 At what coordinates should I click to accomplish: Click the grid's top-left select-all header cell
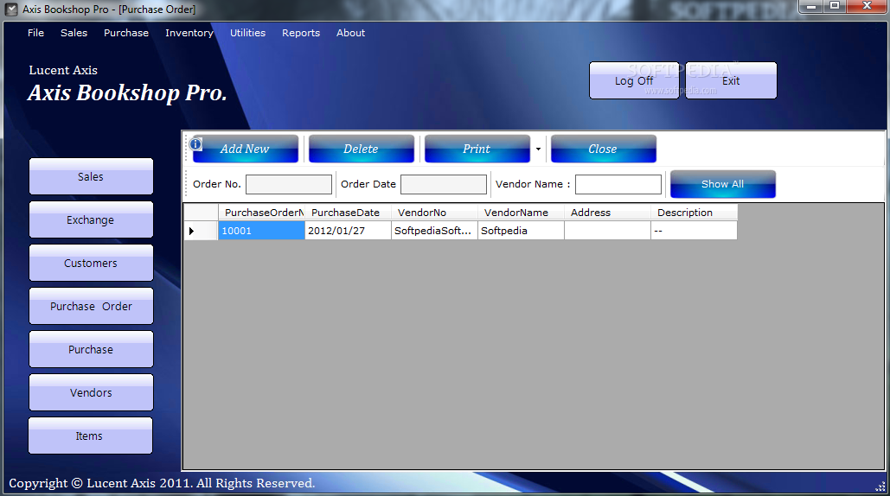point(201,213)
